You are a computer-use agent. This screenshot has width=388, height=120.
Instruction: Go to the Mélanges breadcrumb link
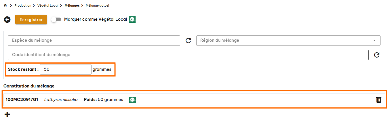[72, 5]
